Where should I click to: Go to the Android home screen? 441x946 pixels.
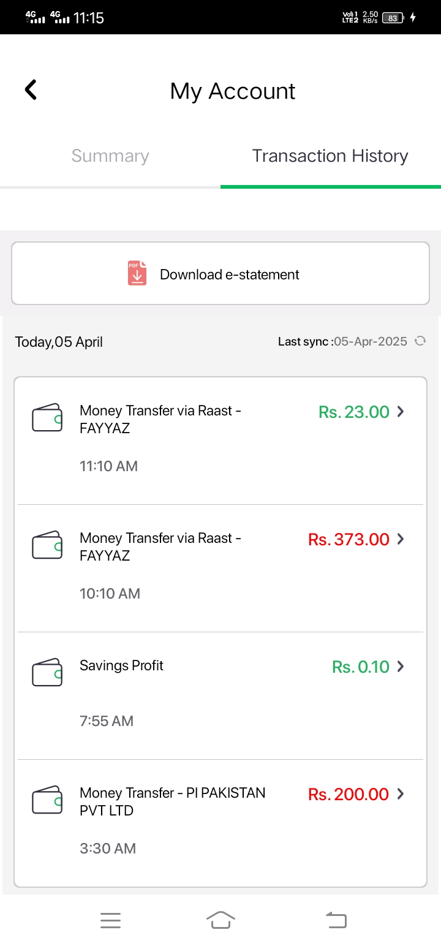tap(221, 920)
